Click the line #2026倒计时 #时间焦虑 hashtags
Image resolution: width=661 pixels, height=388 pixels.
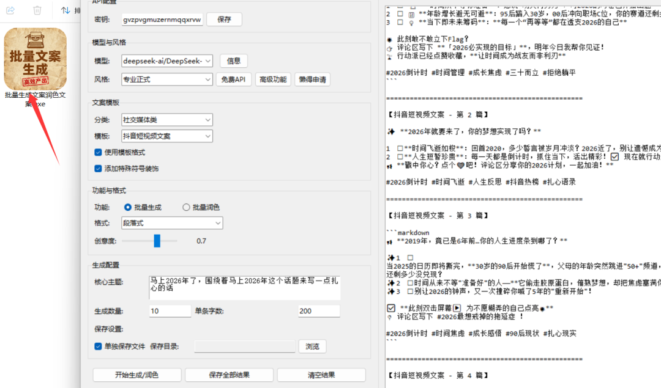point(481,333)
